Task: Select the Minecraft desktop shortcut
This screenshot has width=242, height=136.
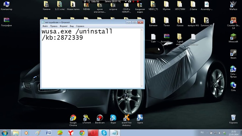Action: click(233, 38)
